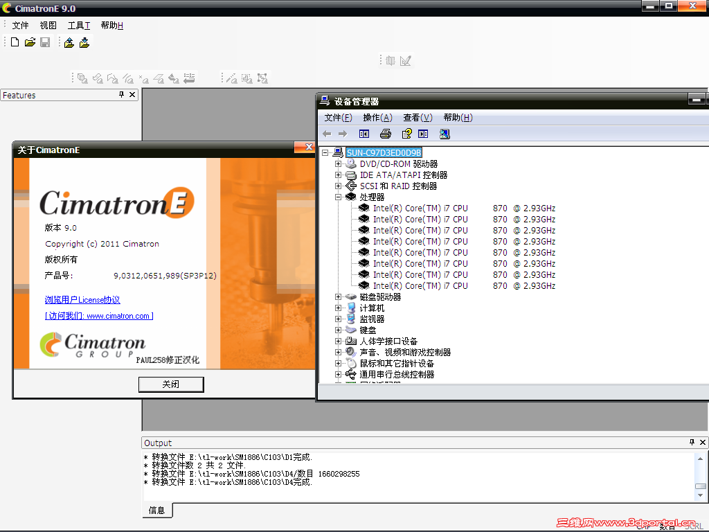Collapse the root node SUN-C97D3ED0D9B
Image resolution: width=709 pixels, height=532 pixels.
coord(325,152)
